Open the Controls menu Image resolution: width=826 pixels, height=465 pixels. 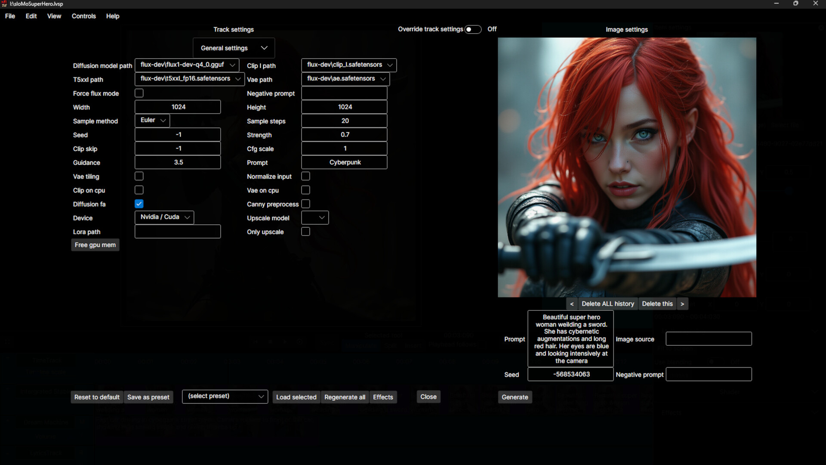click(84, 16)
